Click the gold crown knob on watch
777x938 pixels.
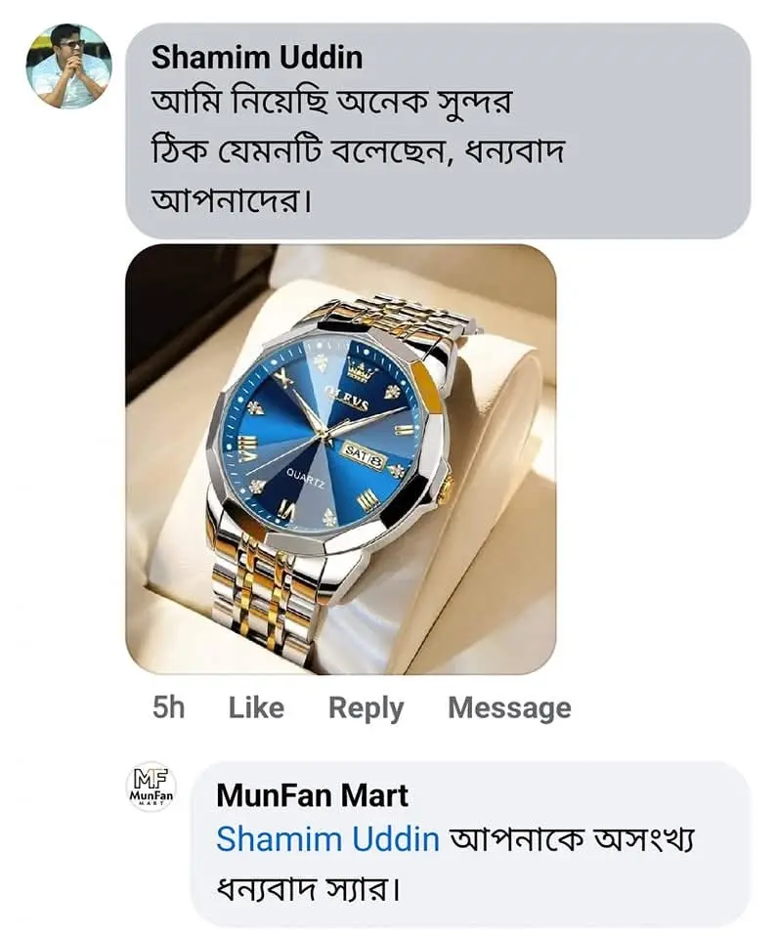(445, 486)
